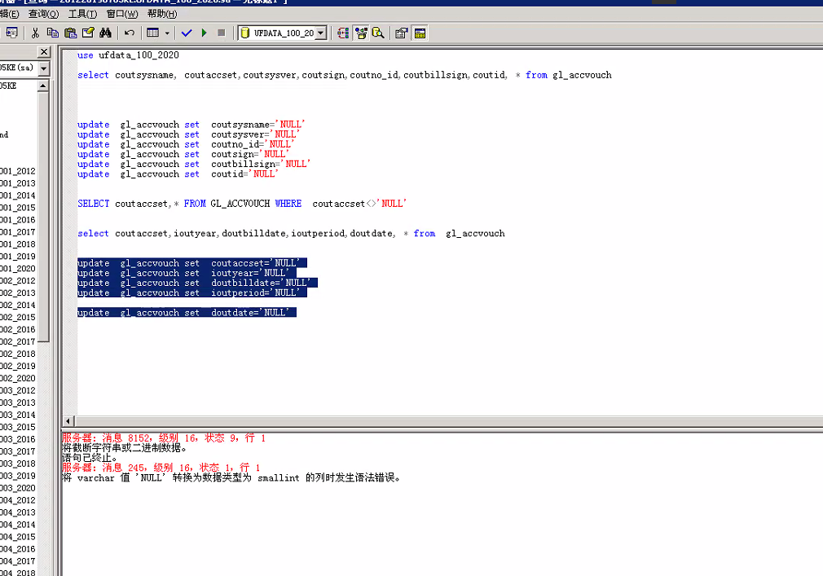This screenshot has width=823, height=576.
Task: Click the Object Browser scroll-up arrow
Action: tap(43, 86)
